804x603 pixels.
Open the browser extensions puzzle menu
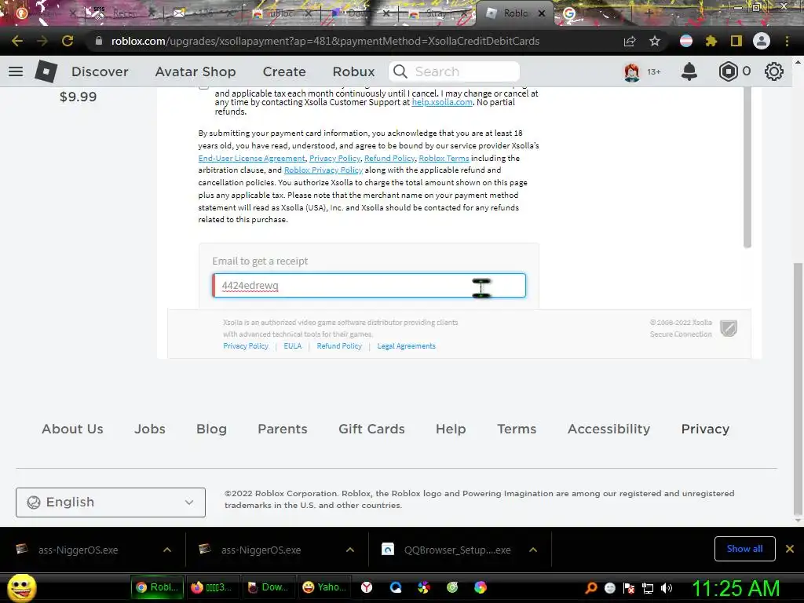(711, 41)
